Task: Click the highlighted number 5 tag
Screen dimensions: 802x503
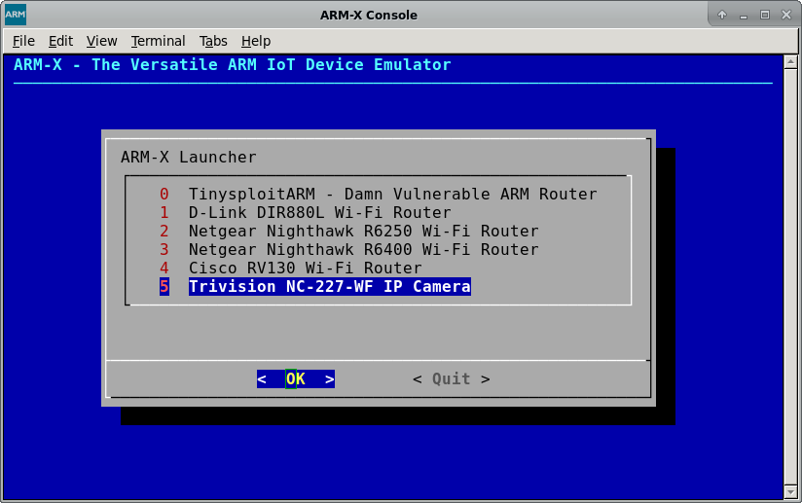Action: [164, 286]
